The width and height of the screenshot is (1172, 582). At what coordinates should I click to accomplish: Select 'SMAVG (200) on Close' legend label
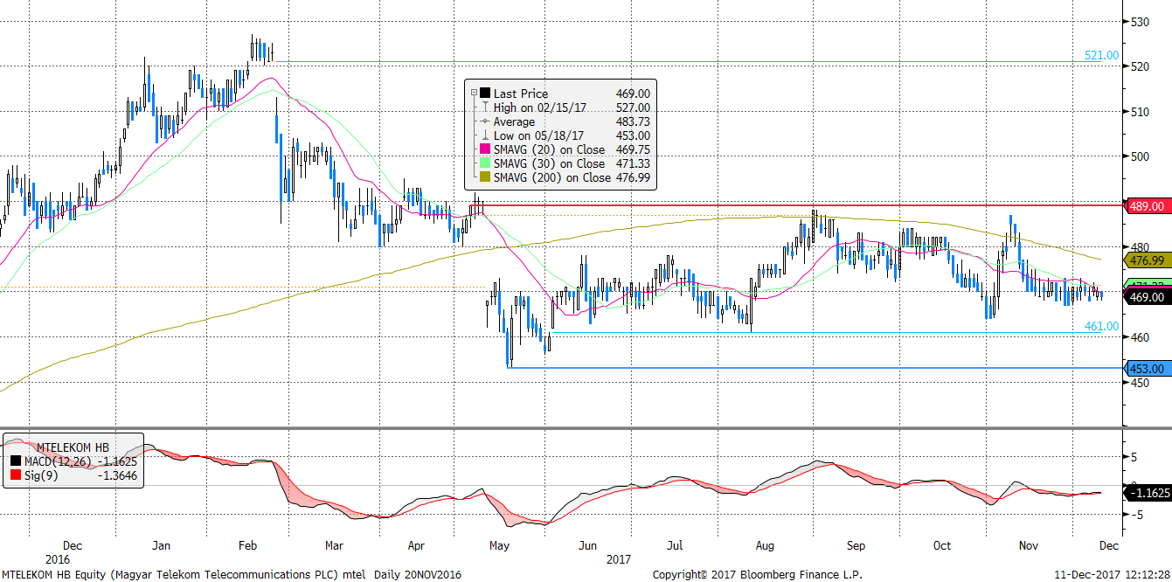[x=552, y=177]
